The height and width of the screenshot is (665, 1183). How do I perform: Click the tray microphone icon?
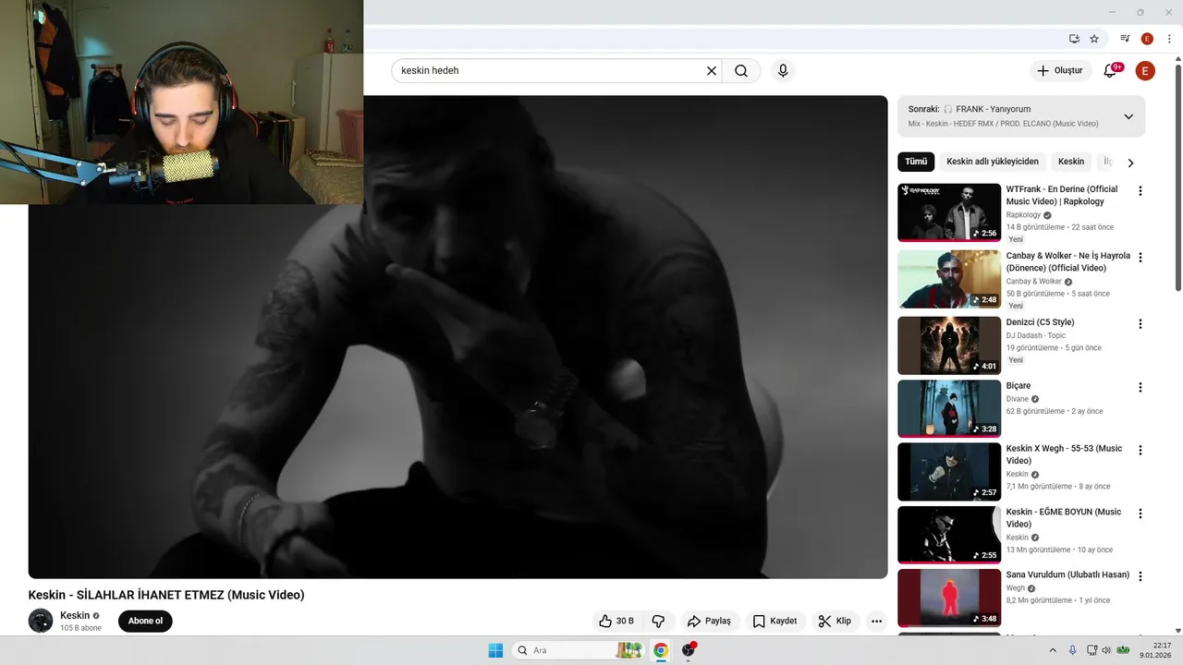coord(1072,650)
